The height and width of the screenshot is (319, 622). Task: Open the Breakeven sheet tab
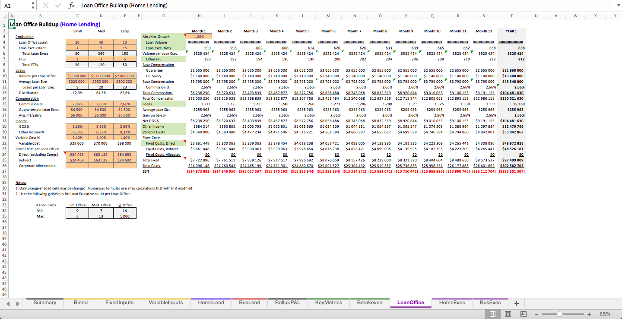(x=370, y=303)
